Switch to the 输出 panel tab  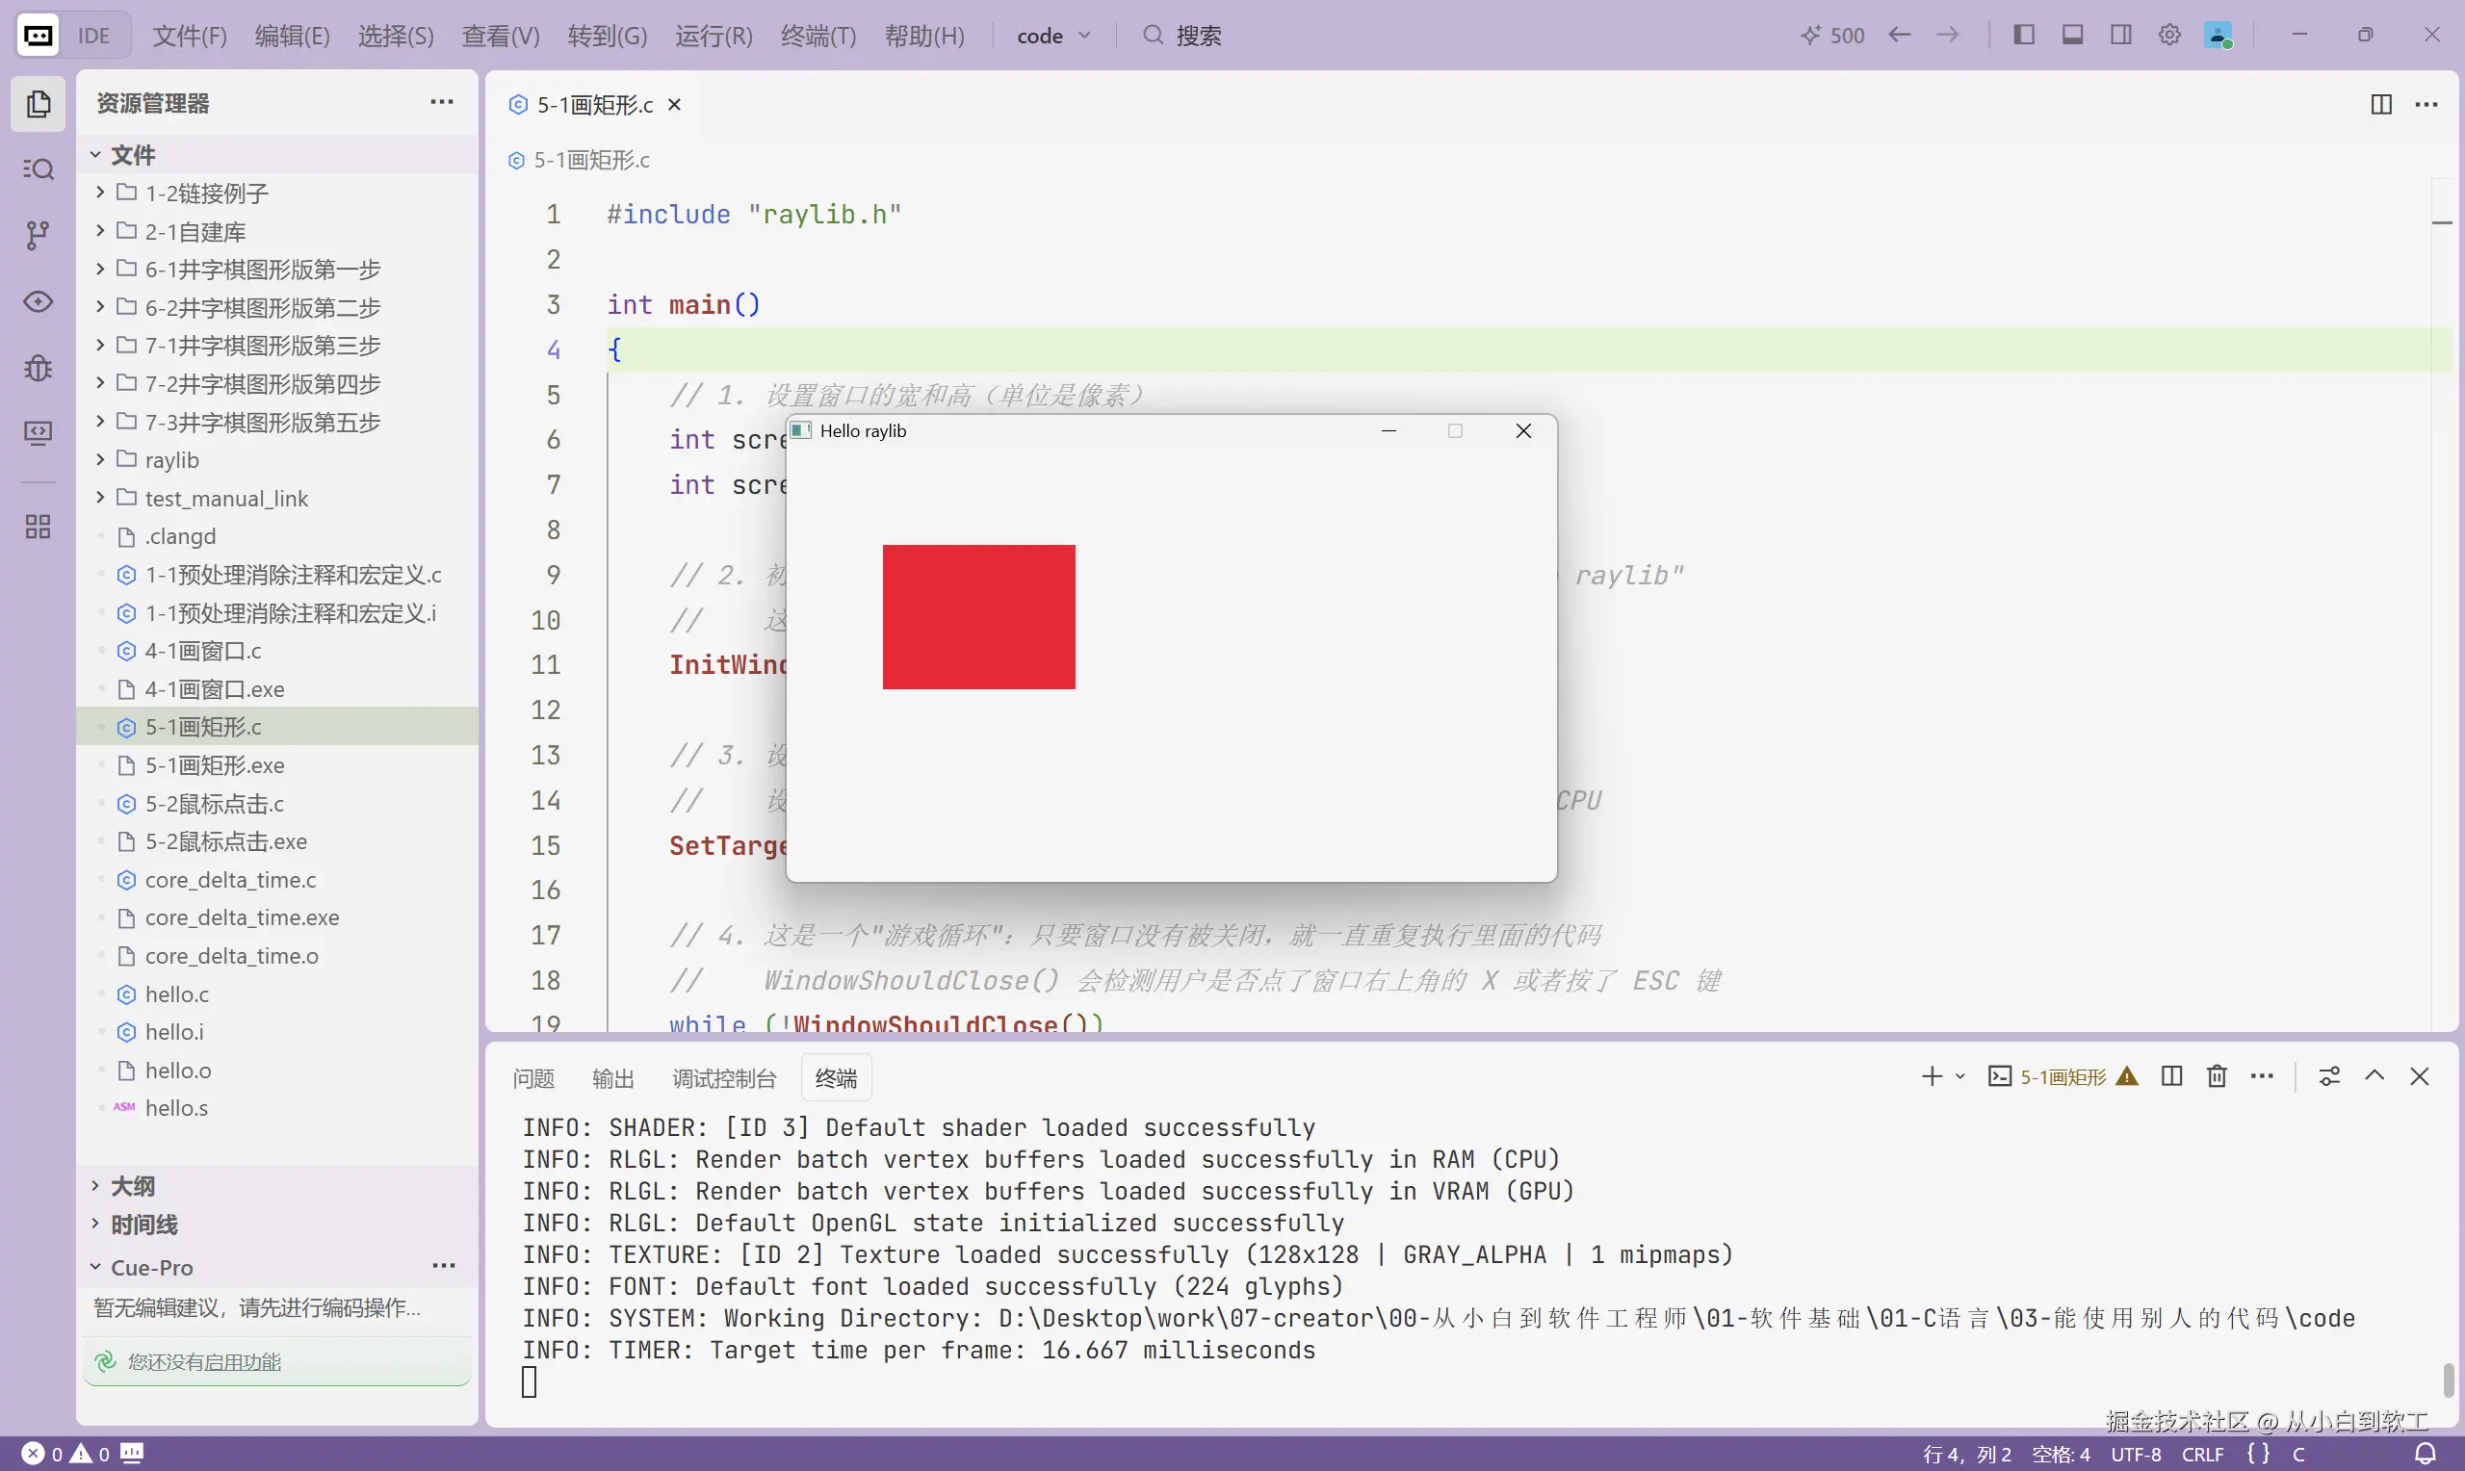point(612,1078)
